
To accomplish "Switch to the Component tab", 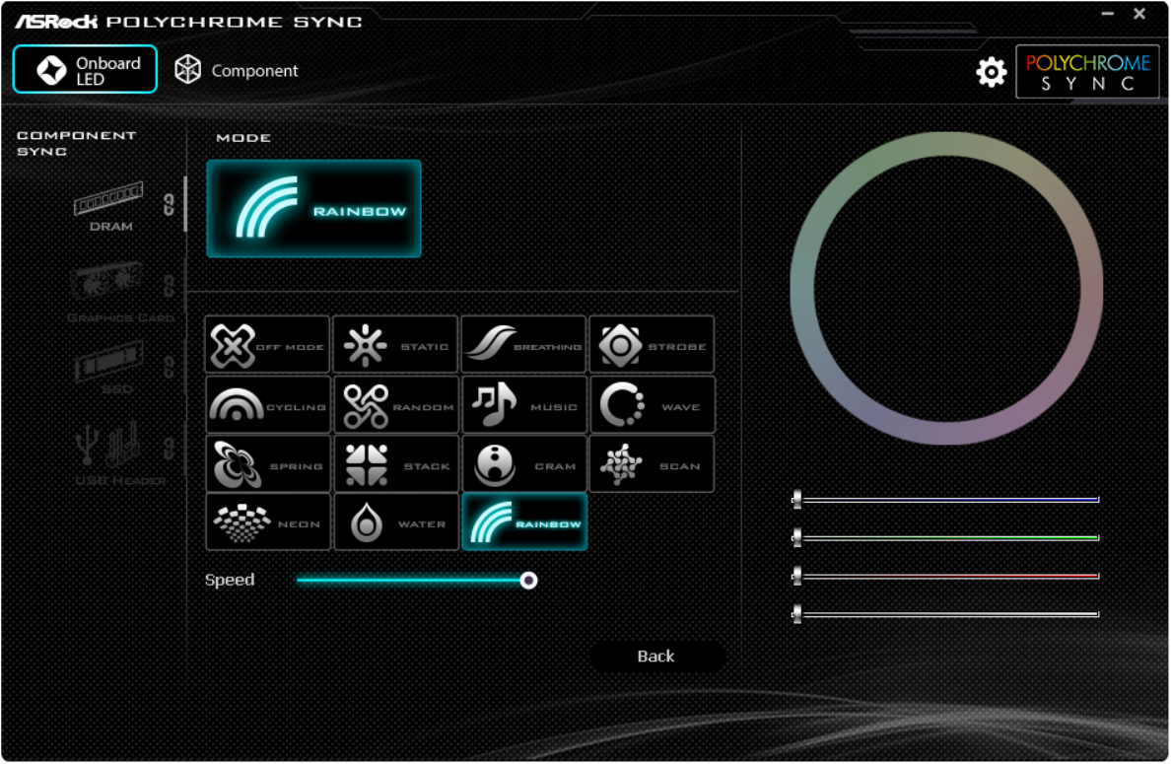I will point(236,70).
